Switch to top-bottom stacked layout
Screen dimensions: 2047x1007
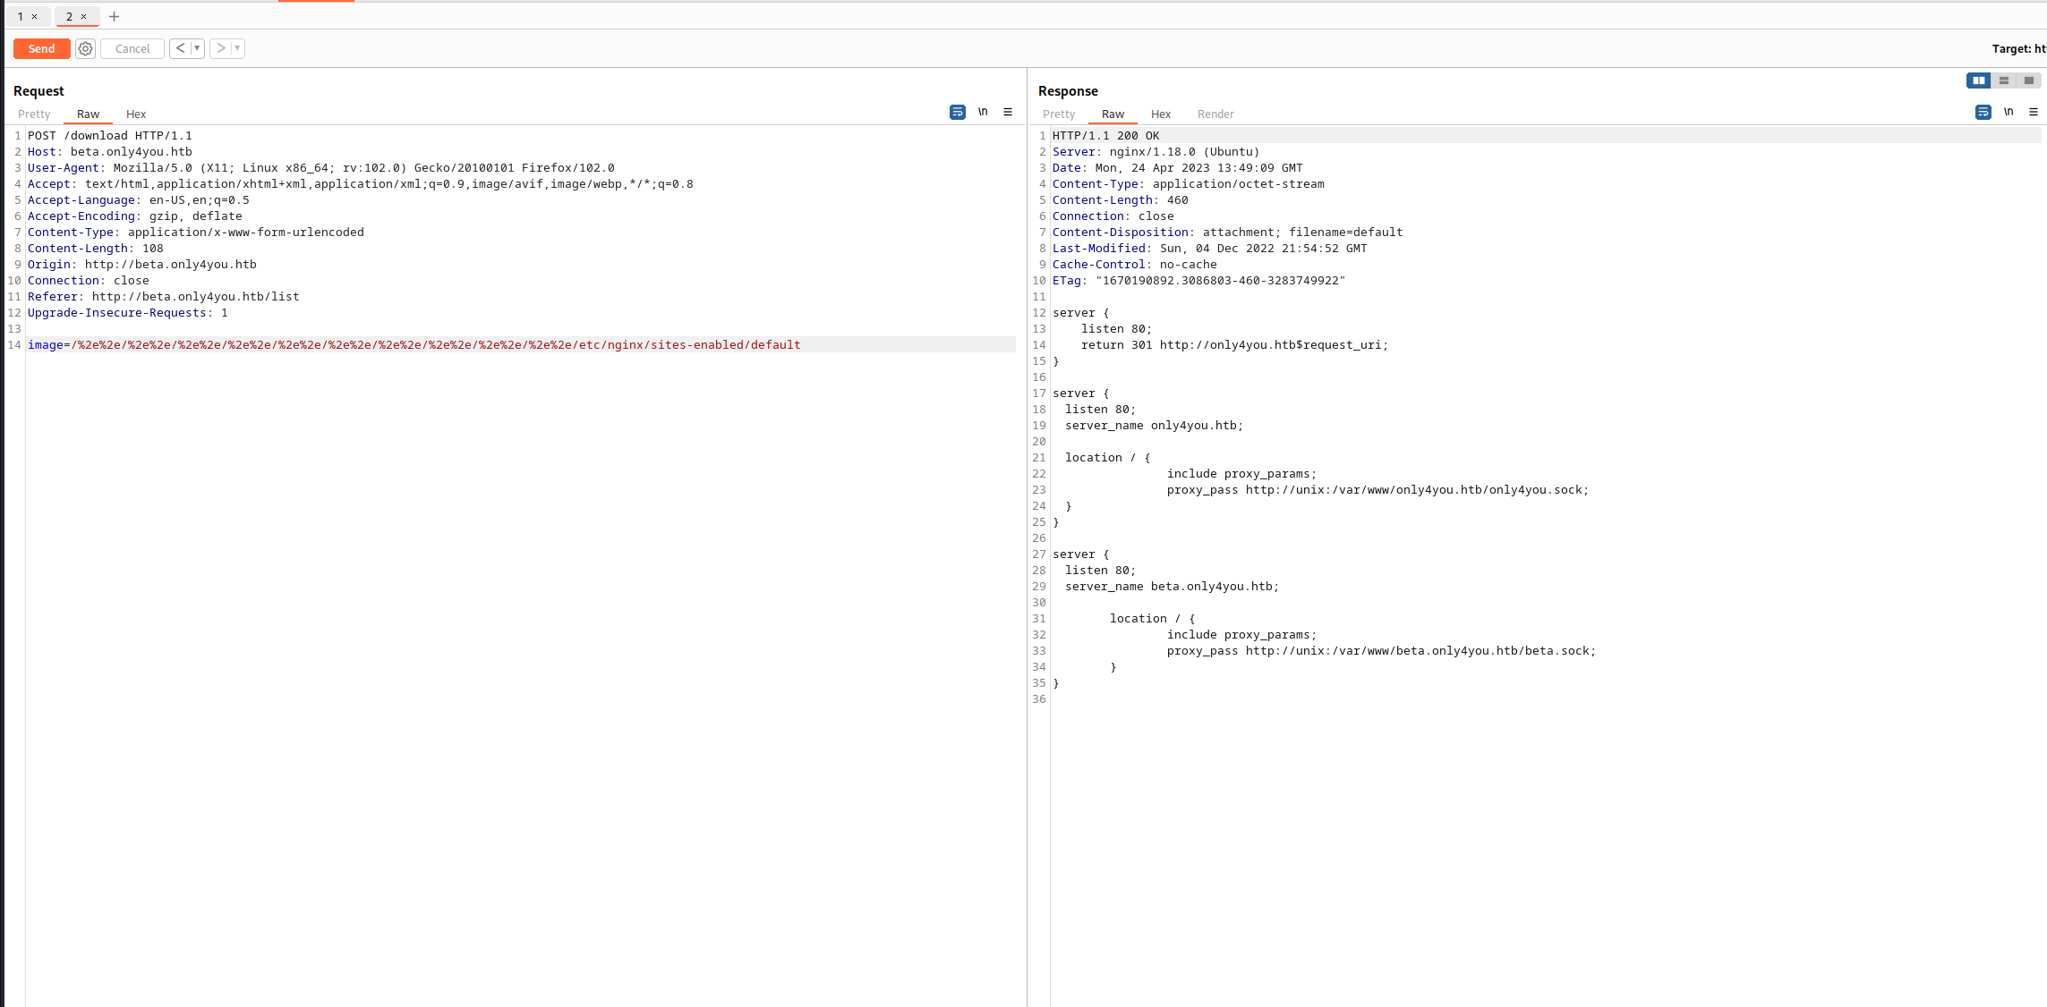click(x=2003, y=80)
